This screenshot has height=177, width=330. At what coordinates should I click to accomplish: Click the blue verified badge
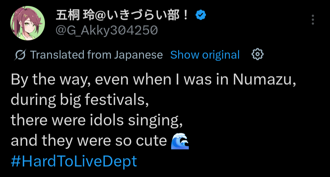(x=200, y=15)
